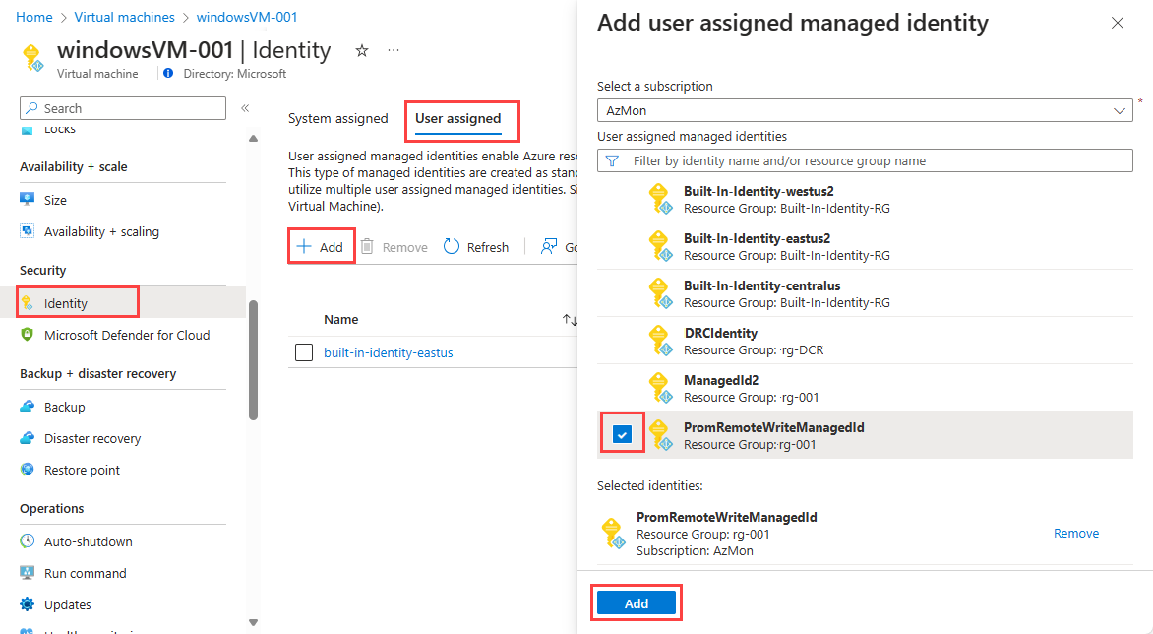Click the Auto-shutdown clock icon
Viewport: 1153px width, 634px height.
coord(28,541)
